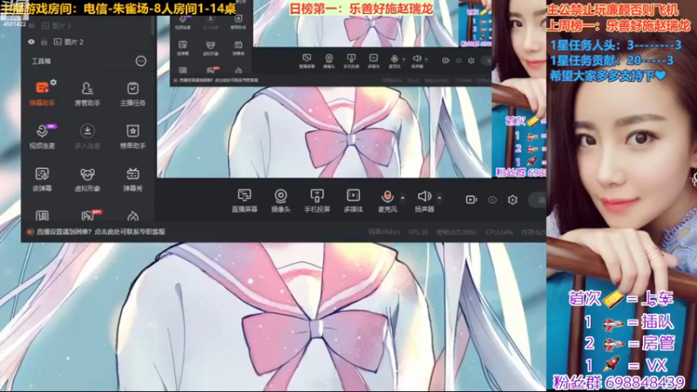The width and height of the screenshot is (697, 392).
Task: Click the bottom-row framed tool icon
Action: pos(42,216)
